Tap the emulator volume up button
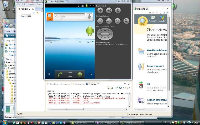This screenshot has height=125, width=200. tap(109, 10)
